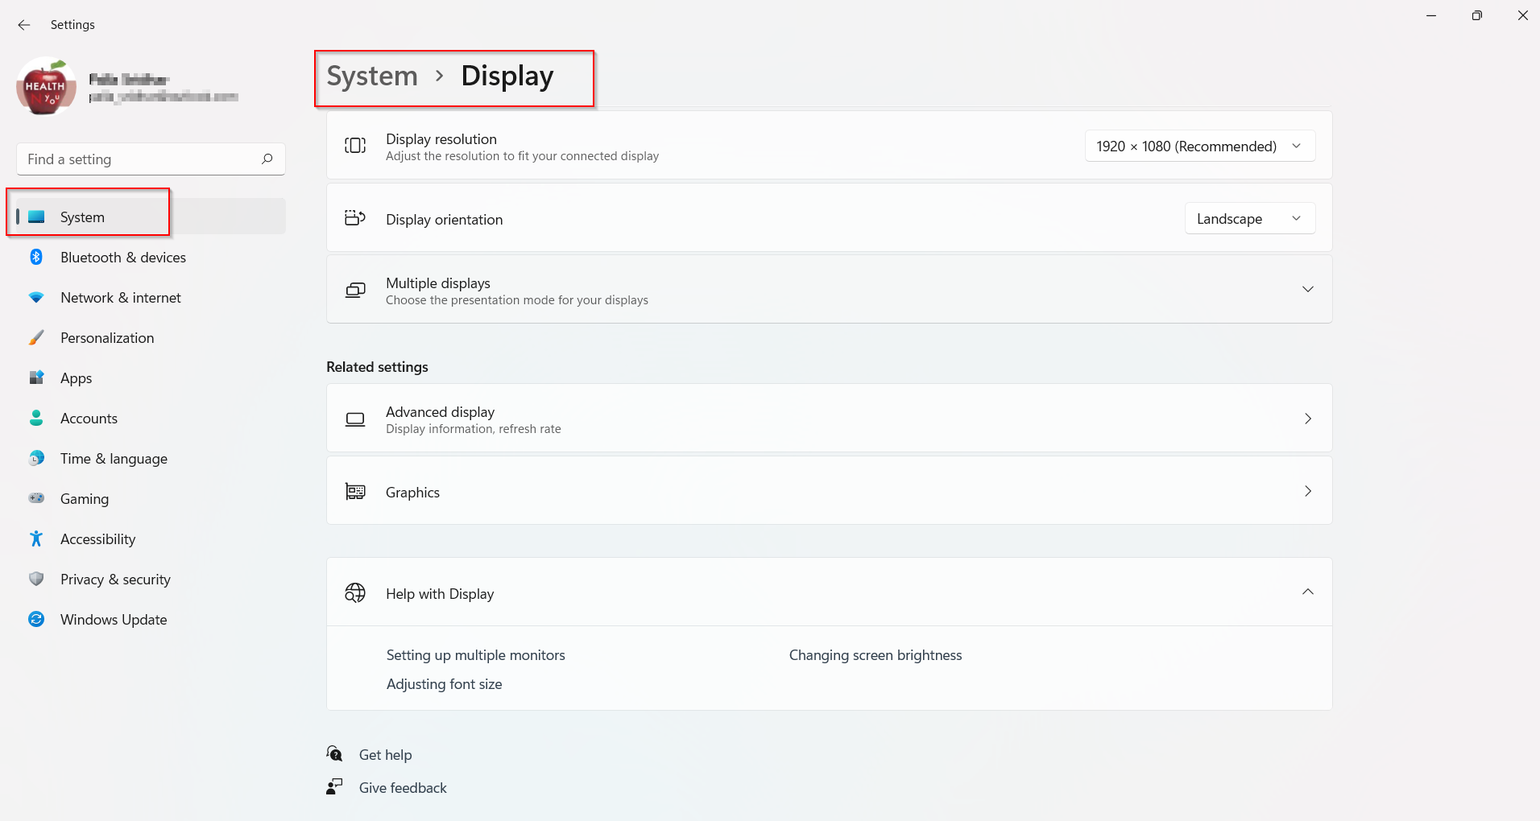Open the Apps settings page
Viewport: 1540px width, 821px height.
tap(151, 378)
